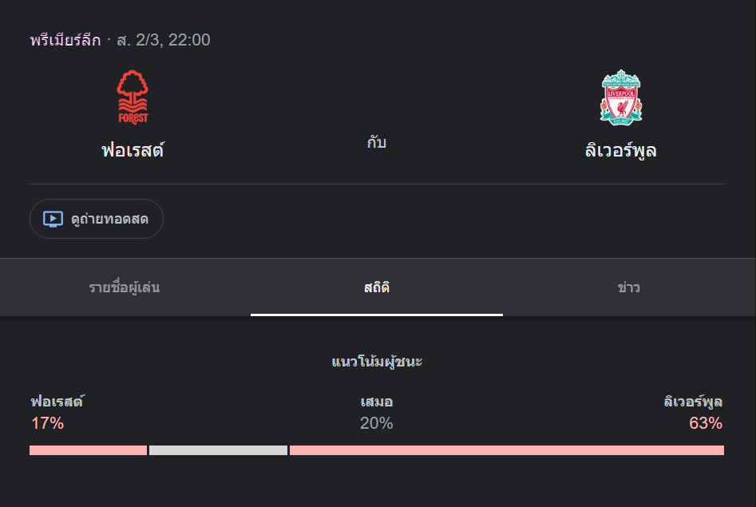Click the เสมอ draw label

coord(376,402)
